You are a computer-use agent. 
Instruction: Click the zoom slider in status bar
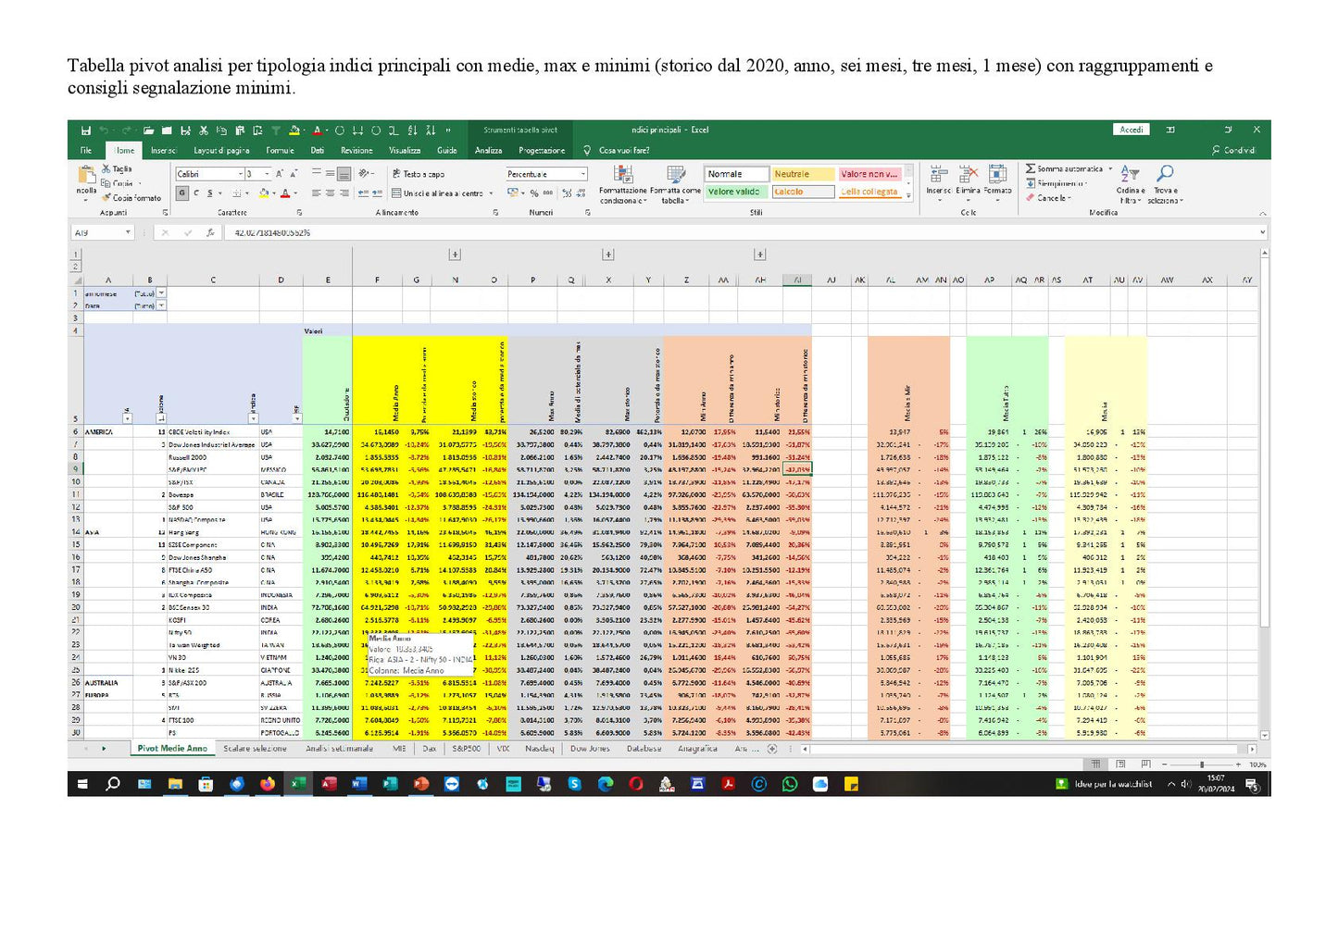pos(1202,765)
